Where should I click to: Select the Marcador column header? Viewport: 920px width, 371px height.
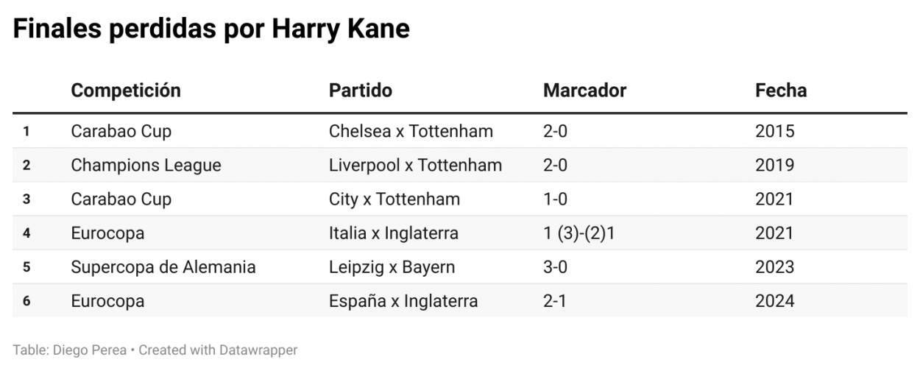(584, 91)
